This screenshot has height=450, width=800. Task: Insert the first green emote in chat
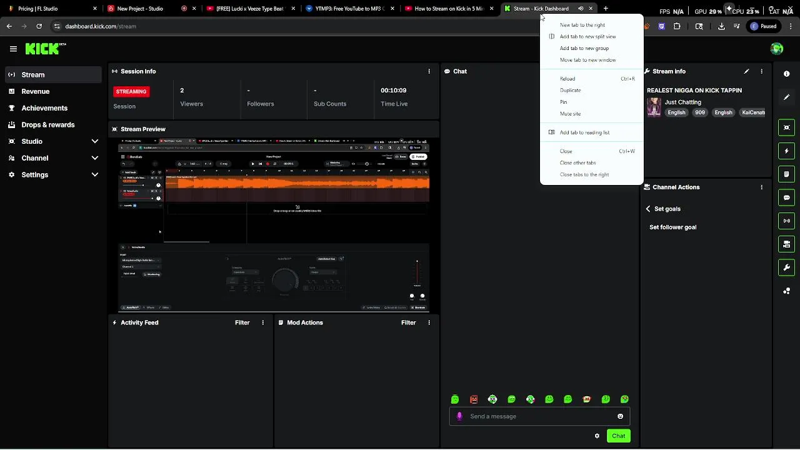click(x=455, y=399)
